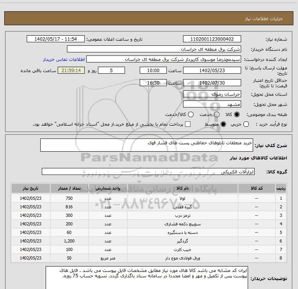The height and width of the screenshot is (289, 298).
Task: Click the request creator name field
Action: (x=164, y=59)
